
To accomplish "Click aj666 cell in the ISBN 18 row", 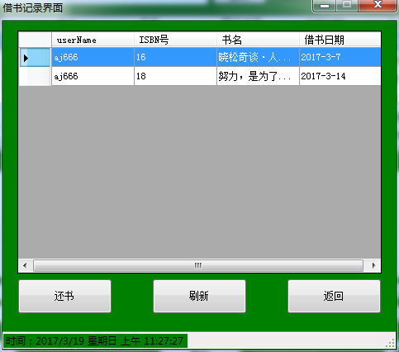I will click(93, 76).
